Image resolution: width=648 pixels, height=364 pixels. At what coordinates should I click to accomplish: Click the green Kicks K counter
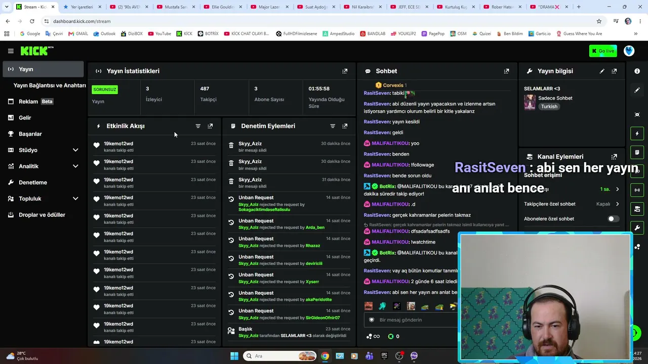(x=393, y=336)
